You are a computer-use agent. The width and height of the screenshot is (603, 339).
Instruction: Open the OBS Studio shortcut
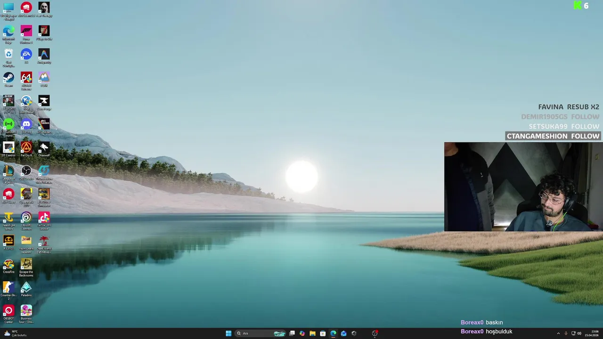pos(26,172)
